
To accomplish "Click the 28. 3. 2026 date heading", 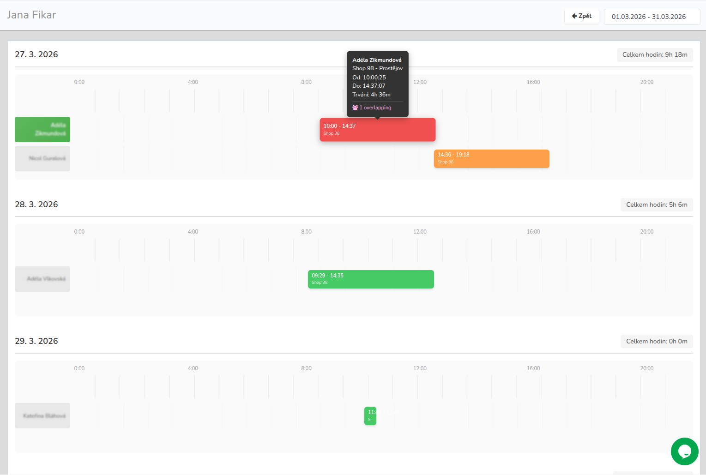I will click(x=36, y=204).
